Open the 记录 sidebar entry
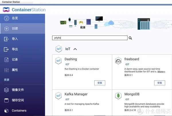This screenshot has height=116, width=172. click(22, 60)
